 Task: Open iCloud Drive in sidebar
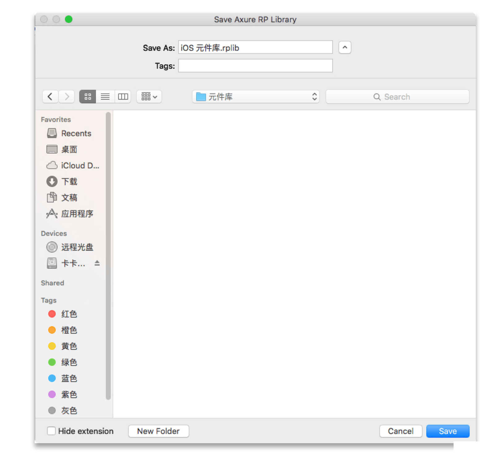[73, 166]
